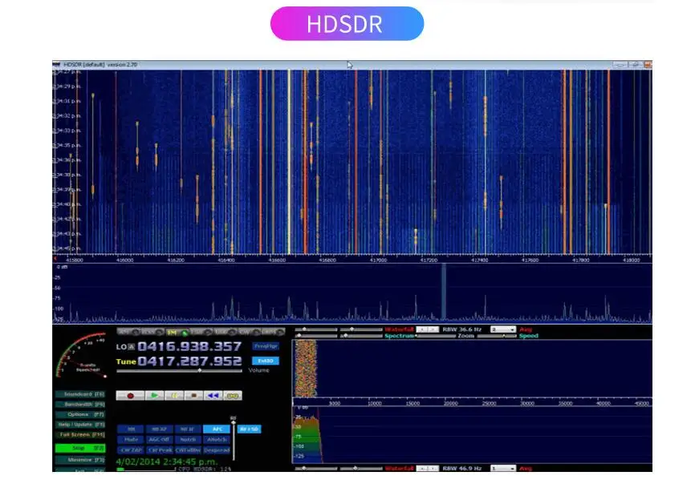Increase upper RBW 36.6 Hz with right arrow
691x480 pixels.
pos(433,329)
